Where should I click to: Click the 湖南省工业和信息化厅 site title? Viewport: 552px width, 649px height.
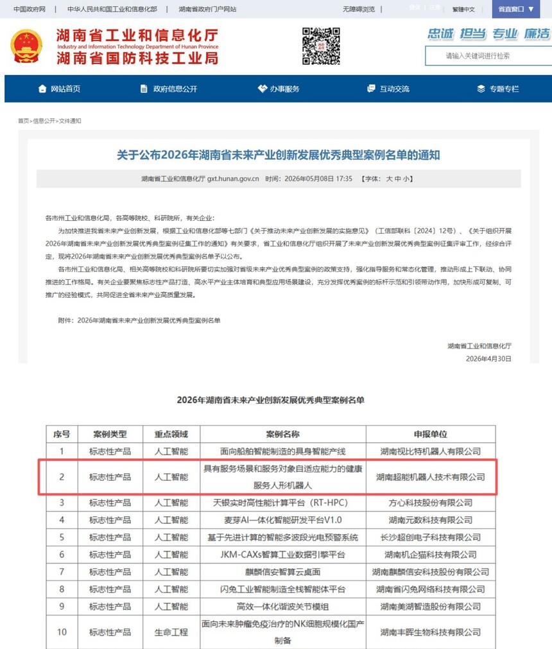click(137, 35)
